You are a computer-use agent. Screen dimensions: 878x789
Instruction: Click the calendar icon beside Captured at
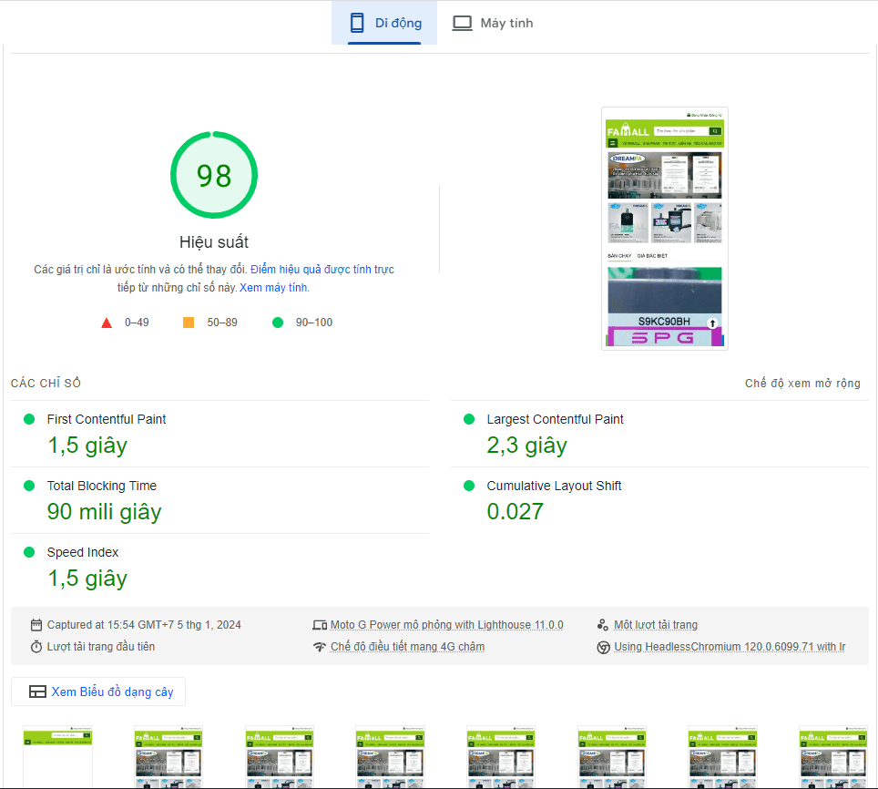pyautogui.click(x=36, y=625)
